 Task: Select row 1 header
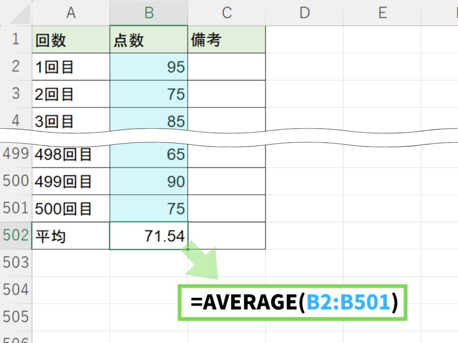[x=16, y=40]
